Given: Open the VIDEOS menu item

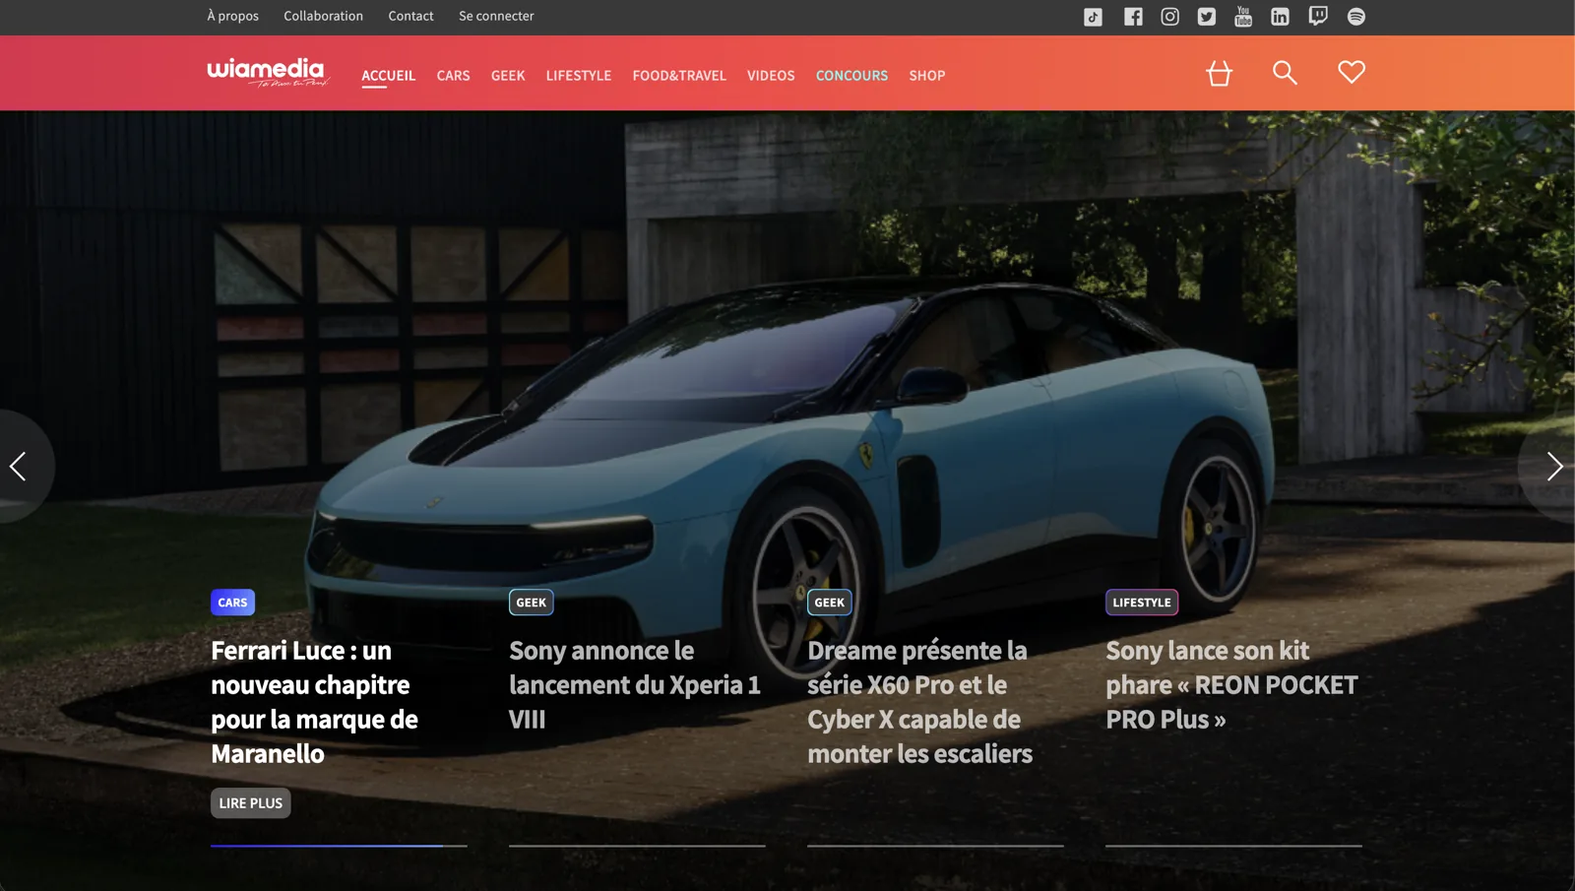Looking at the screenshot, I should [x=771, y=76].
